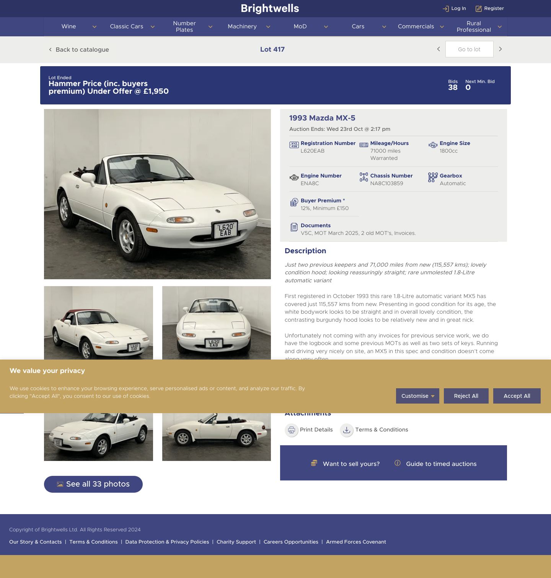This screenshot has height=578, width=551.
Task: Click the Go to lot input field
Action: 469,49
